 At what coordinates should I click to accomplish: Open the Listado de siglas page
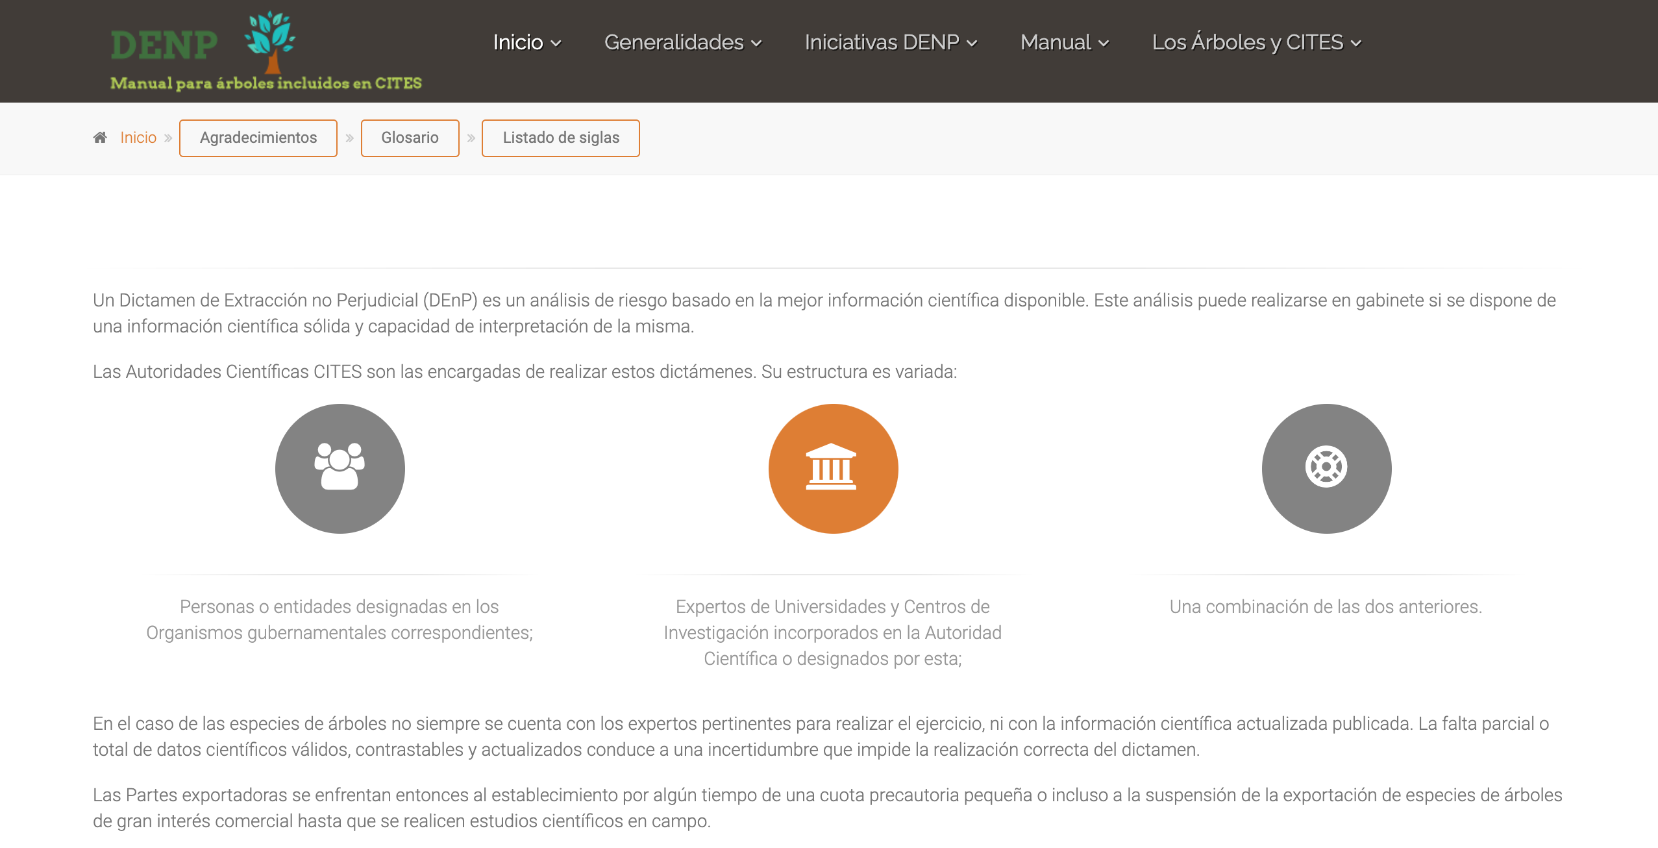click(x=561, y=138)
